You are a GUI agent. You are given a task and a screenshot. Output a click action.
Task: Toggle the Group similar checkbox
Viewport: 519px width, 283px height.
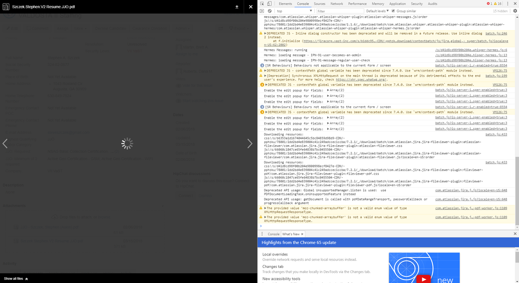point(393,11)
